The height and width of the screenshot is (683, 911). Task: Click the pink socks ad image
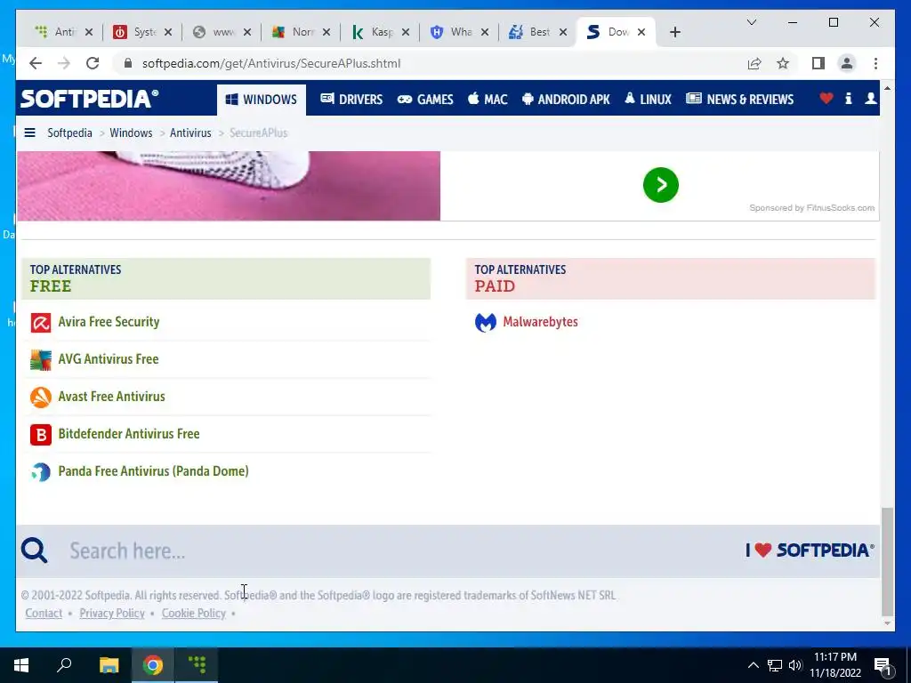click(229, 186)
